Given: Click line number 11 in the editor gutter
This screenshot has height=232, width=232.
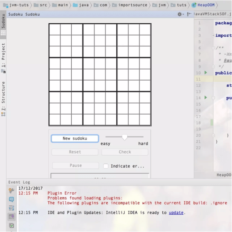Looking at the screenshot, I should pos(198,79).
